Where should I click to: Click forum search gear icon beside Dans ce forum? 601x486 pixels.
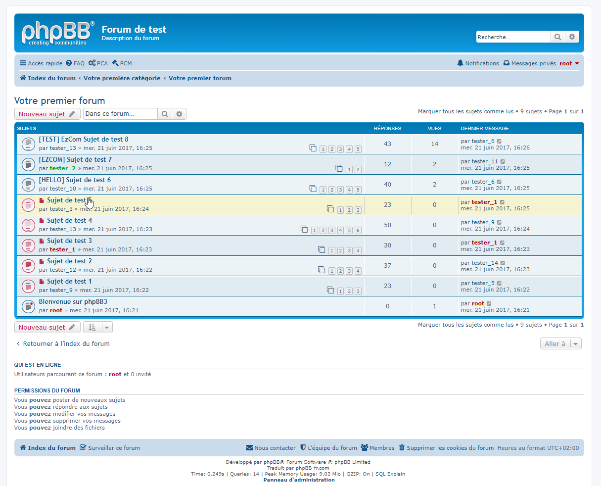coord(179,114)
